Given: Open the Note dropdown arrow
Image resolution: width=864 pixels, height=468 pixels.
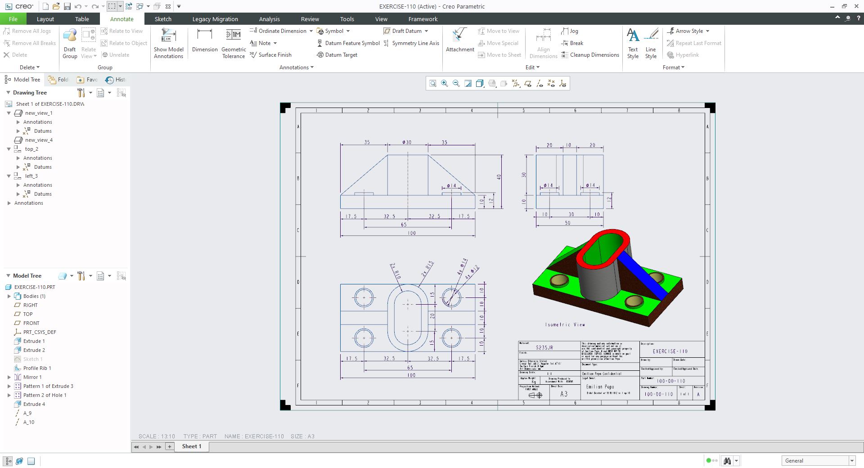Looking at the screenshot, I should [x=275, y=43].
